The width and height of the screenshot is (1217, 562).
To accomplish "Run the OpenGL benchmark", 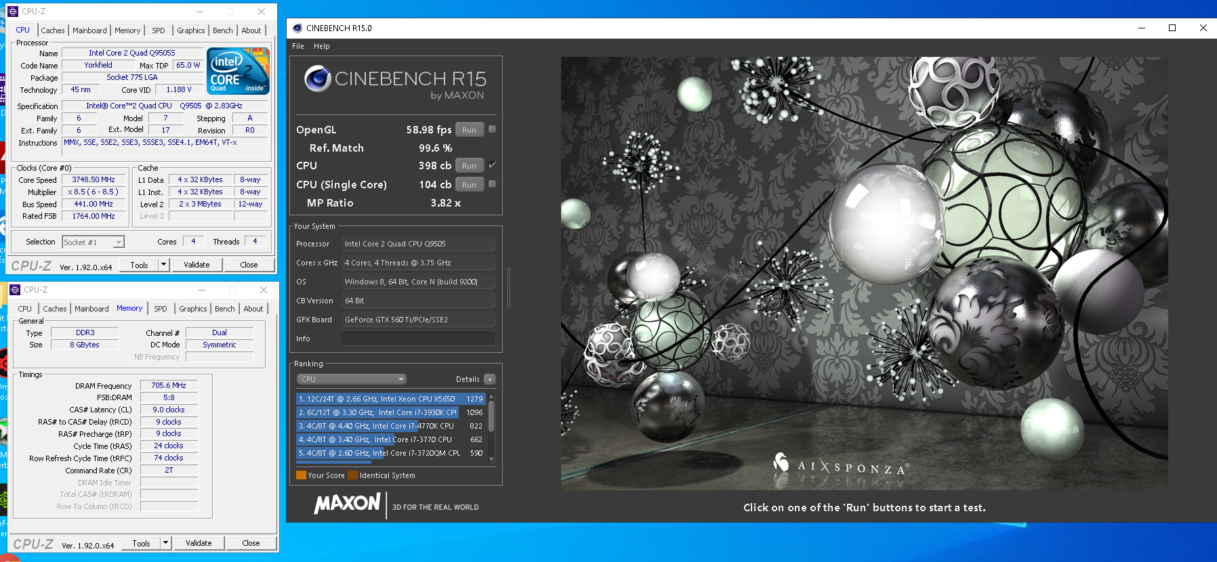I will point(470,130).
